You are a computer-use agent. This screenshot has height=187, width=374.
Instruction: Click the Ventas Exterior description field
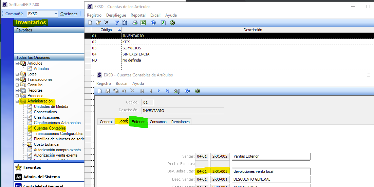[271, 156]
